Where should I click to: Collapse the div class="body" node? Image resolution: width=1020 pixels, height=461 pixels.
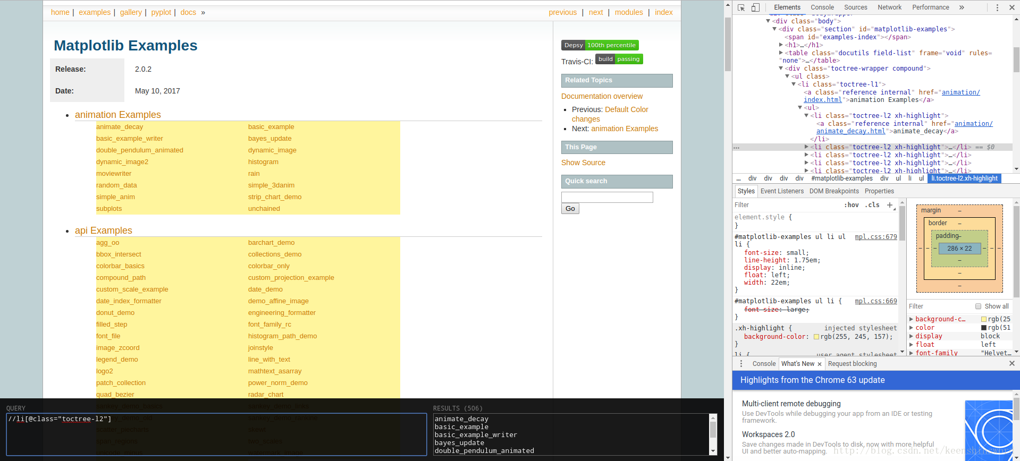(x=768, y=21)
